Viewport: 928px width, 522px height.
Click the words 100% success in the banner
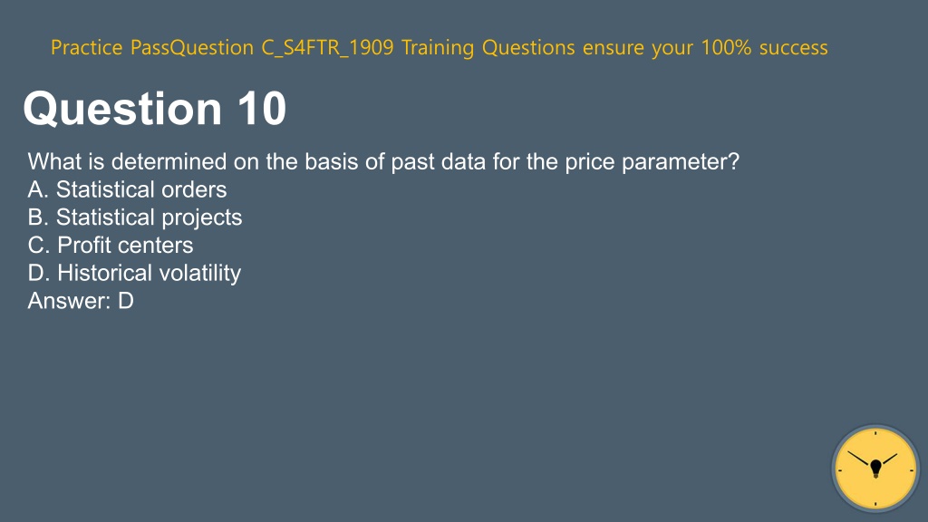764,47
